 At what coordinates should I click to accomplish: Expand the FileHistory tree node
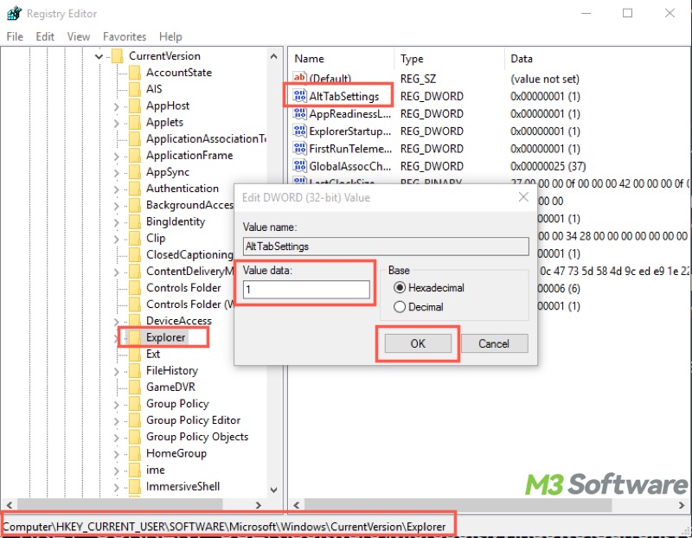[x=116, y=371]
